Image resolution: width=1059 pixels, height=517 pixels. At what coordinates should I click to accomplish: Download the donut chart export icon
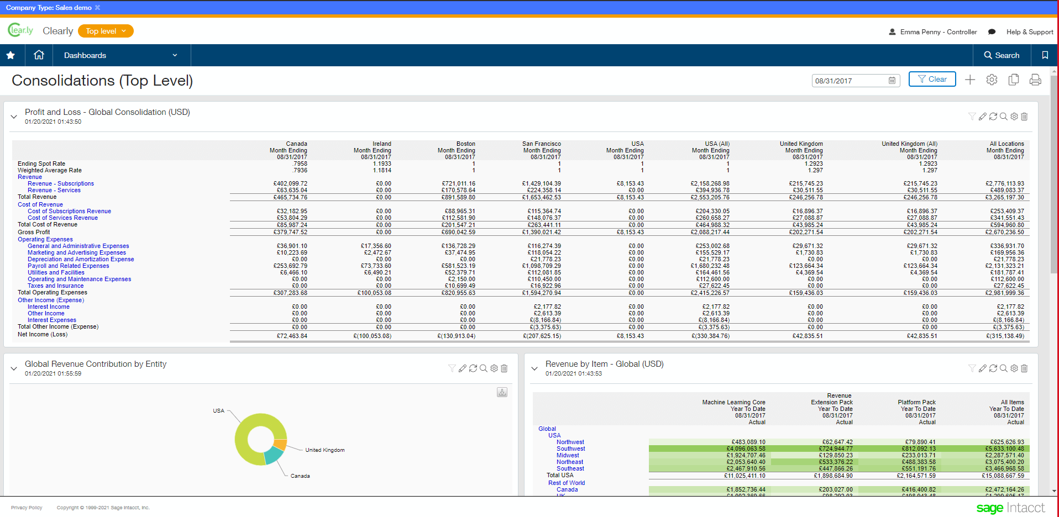(x=502, y=392)
